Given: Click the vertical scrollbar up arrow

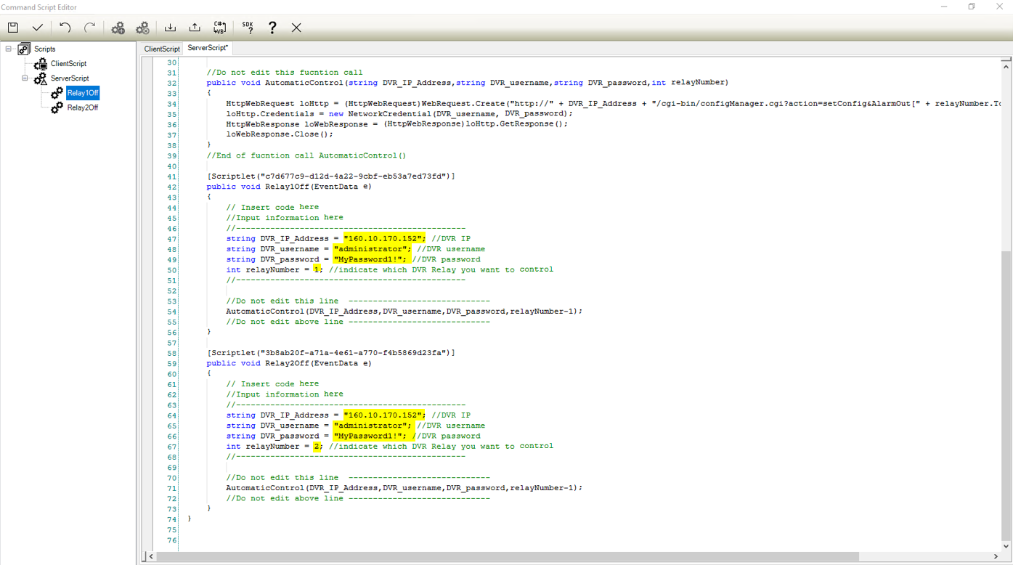Looking at the screenshot, I should click(x=1006, y=66).
